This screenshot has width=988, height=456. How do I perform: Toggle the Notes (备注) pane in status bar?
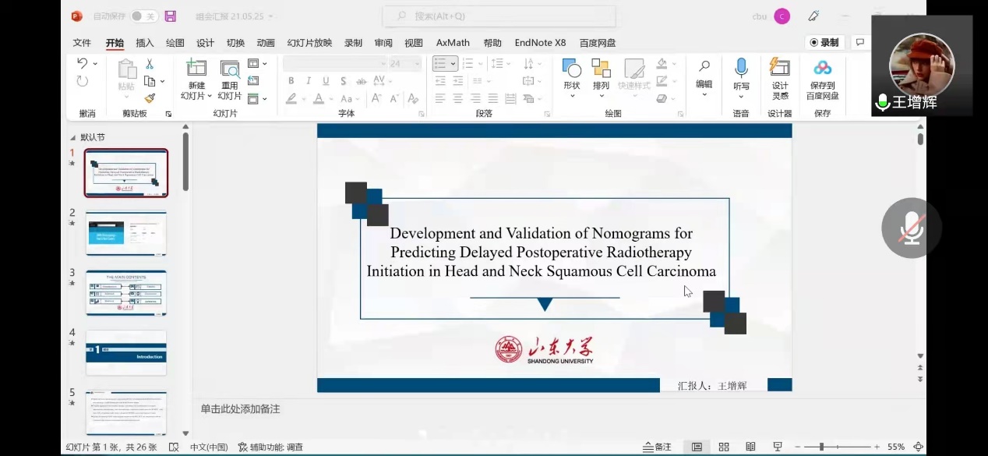pos(657,447)
